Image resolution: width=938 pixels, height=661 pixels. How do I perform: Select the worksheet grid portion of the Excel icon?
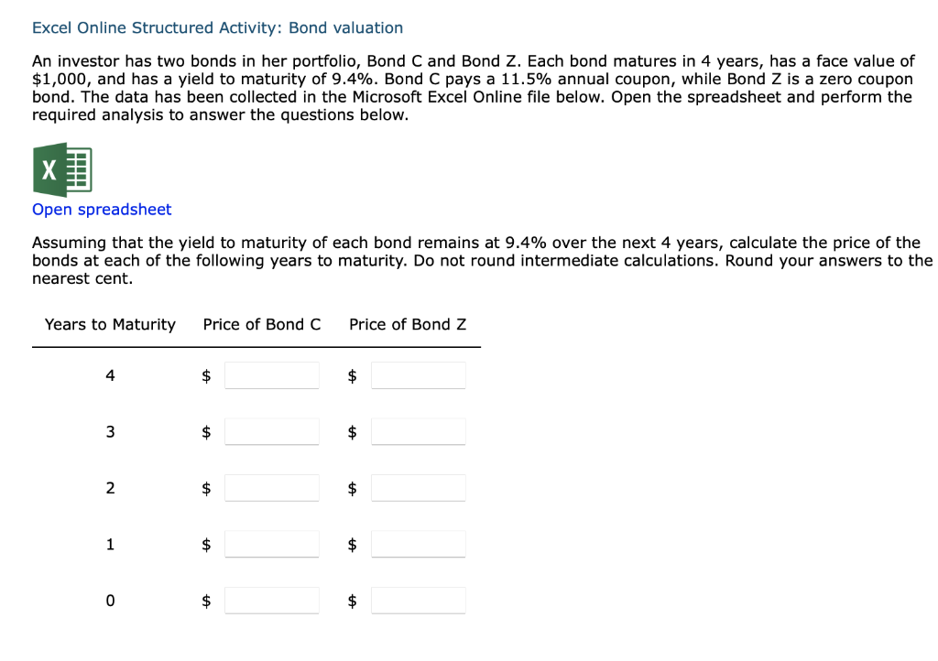(x=77, y=169)
